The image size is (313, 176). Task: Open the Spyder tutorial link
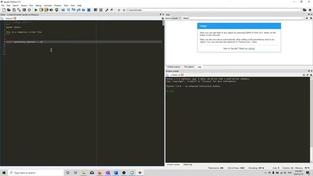(x=251, y=48)
